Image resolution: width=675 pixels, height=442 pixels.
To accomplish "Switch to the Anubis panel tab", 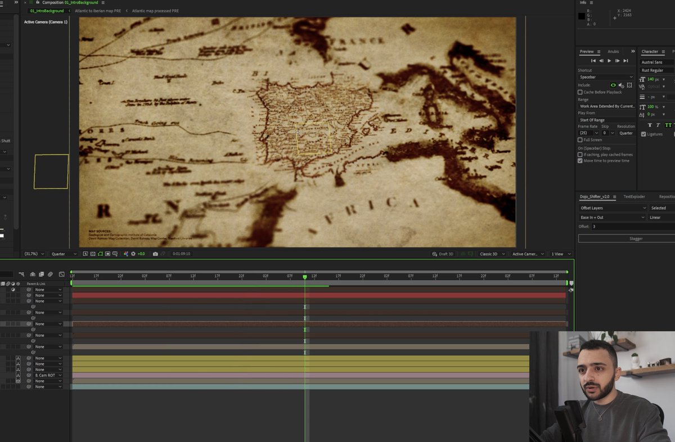I will point(613,52).
